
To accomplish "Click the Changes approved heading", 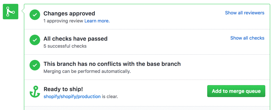I will pos(69,14).
